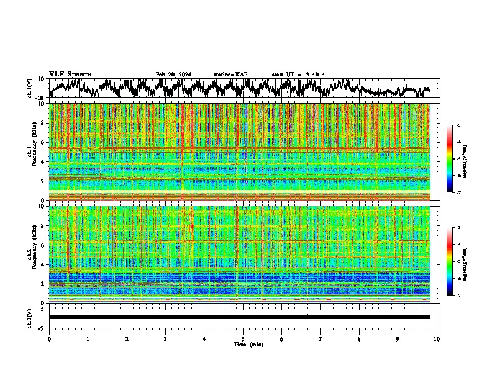Click the ch.2 color bar "log(PSD)" label
Screen dimensions: 492x380
click(x=465, y=264)
